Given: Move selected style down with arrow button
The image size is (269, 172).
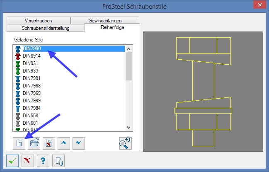Looking at the screenshot, I should point(79,143).
